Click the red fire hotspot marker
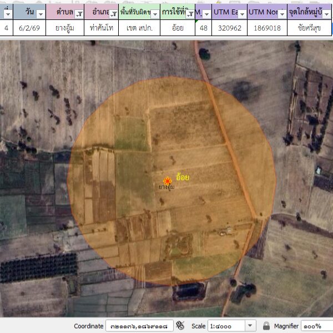Viewport: 333px width, 333px height. coord(168,180)
